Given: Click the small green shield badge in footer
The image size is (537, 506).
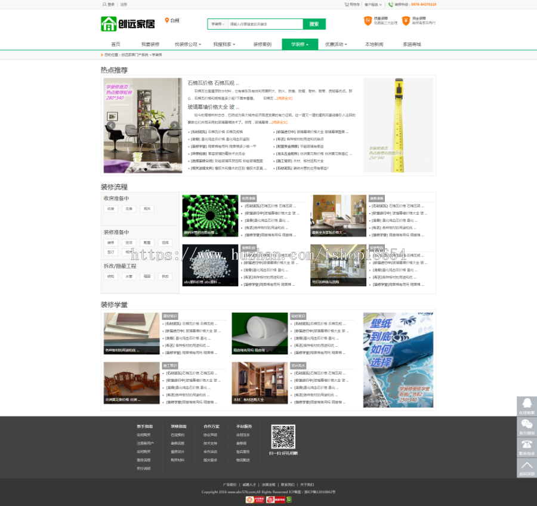Looking at the screenshot, I should (x=289, y=500).
